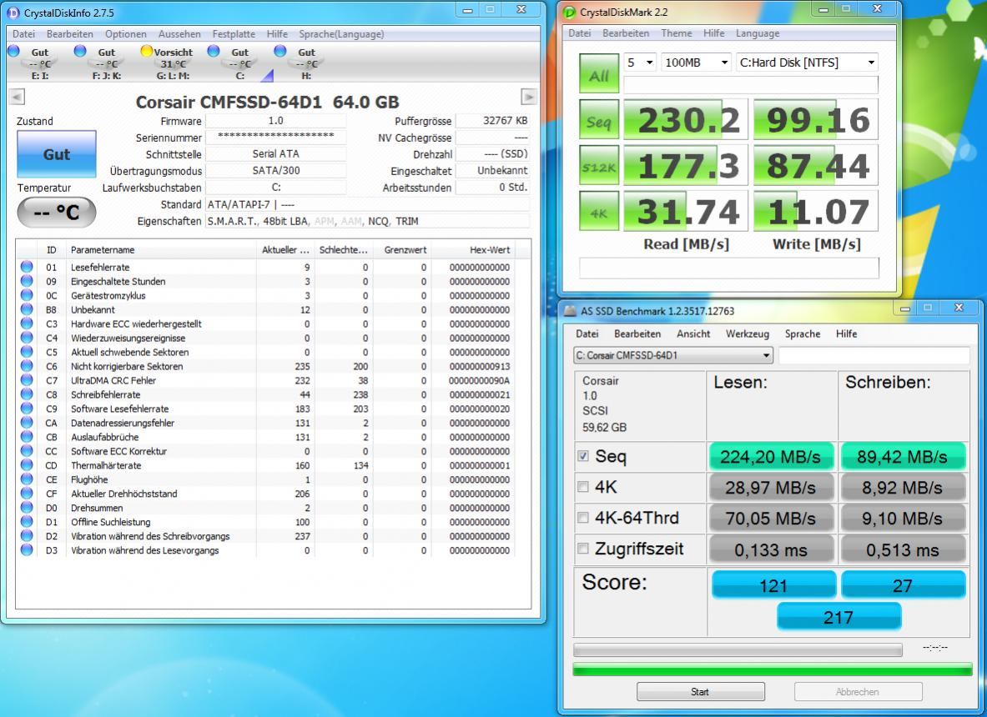Click the blue Gut health status button

coord(57,154)
